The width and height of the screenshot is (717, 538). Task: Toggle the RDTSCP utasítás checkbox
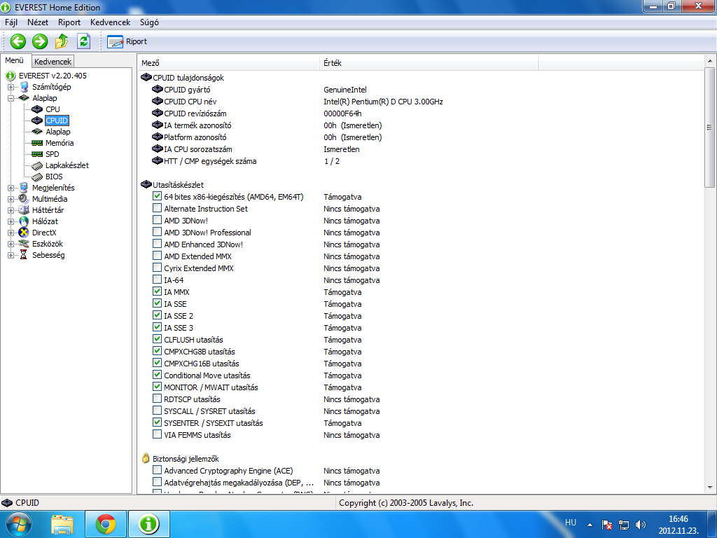pyautogui.click(x=157, y=399)
